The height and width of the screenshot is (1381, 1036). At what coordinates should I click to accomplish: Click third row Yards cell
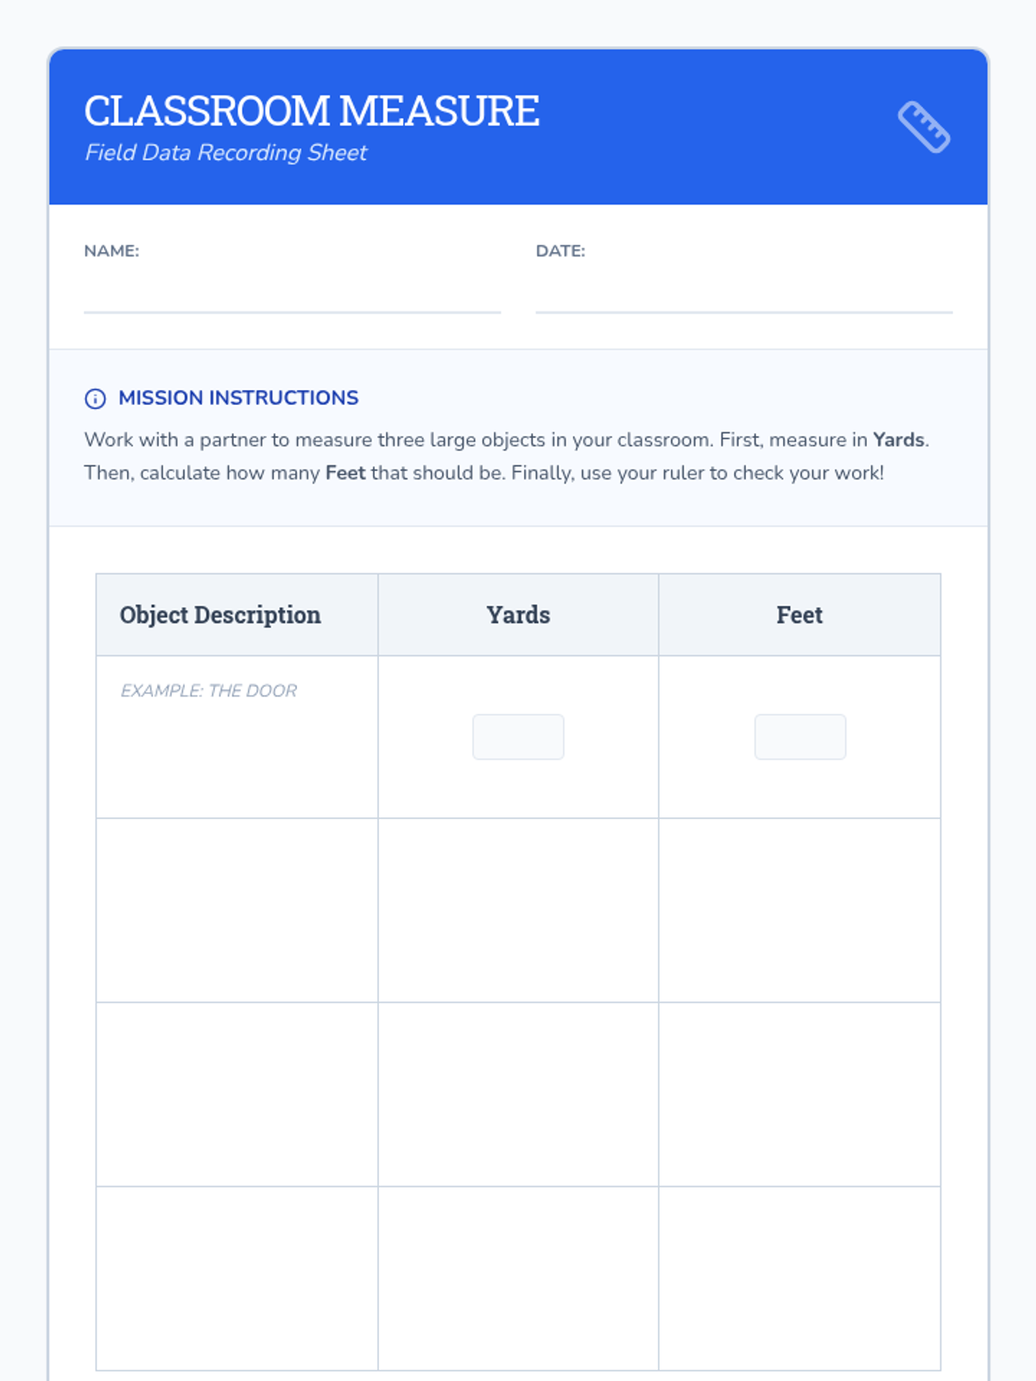pos(518,1094)
